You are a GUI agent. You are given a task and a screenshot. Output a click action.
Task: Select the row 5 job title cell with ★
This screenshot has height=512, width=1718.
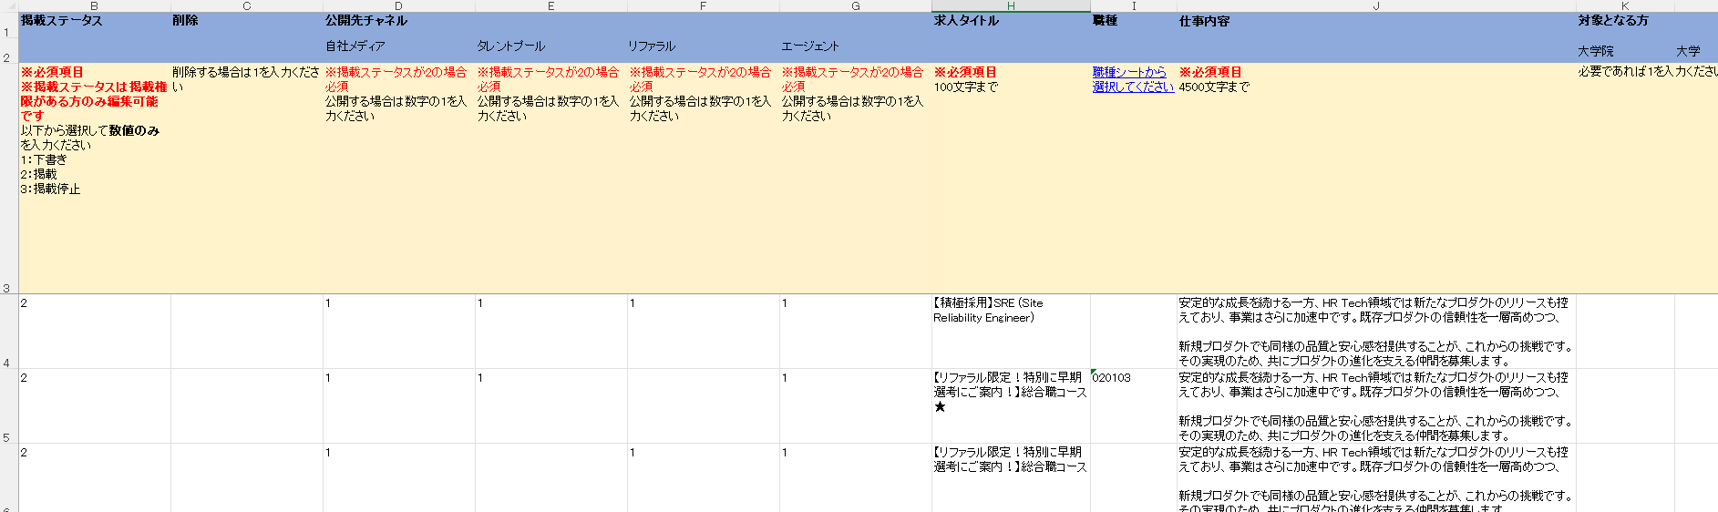[x=1010, y=405]
